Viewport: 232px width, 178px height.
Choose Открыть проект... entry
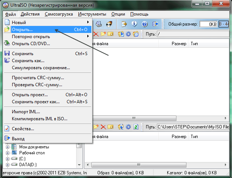point(47,95)
